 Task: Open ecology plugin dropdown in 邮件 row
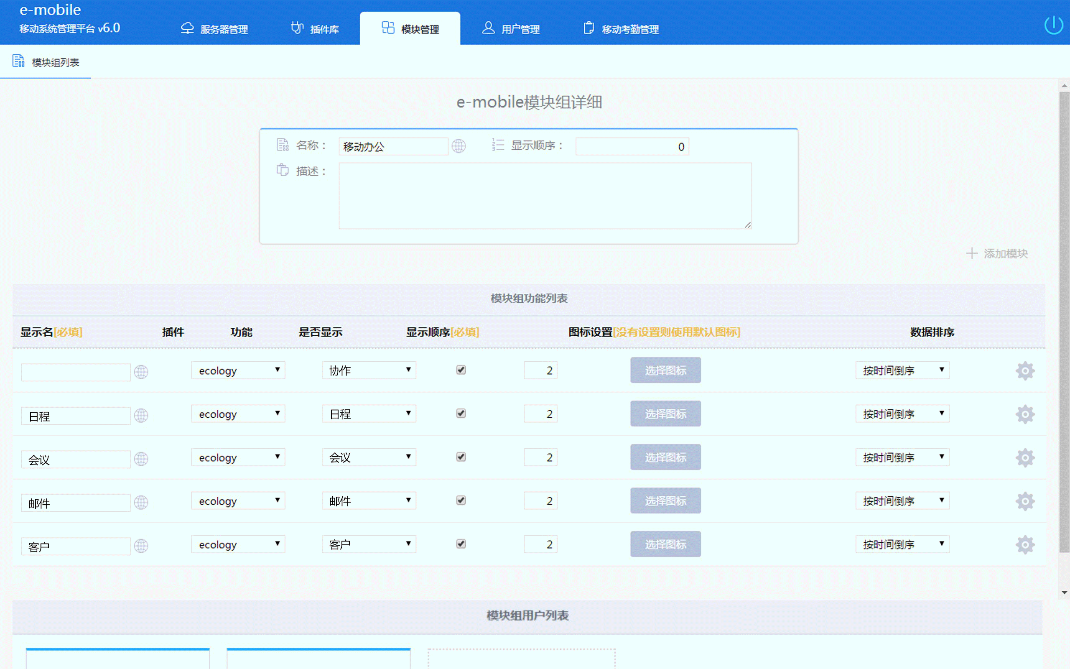tap(238, 501)
